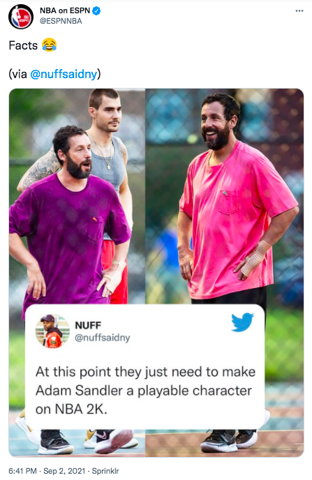Open the NBA on ESPN profile avatar
The width and height of the screenshot is (312, 480).
[x=21, y=17]
